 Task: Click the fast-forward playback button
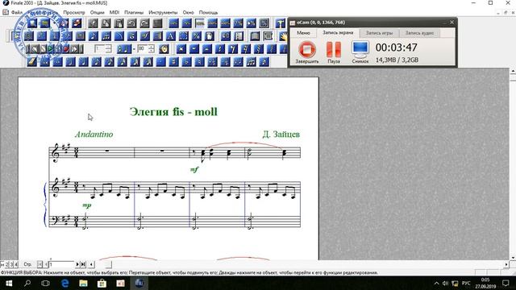(74, 49)
